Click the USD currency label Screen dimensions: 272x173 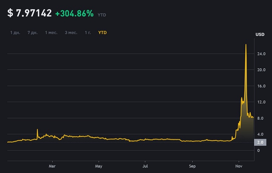click(x=260, y=34)
